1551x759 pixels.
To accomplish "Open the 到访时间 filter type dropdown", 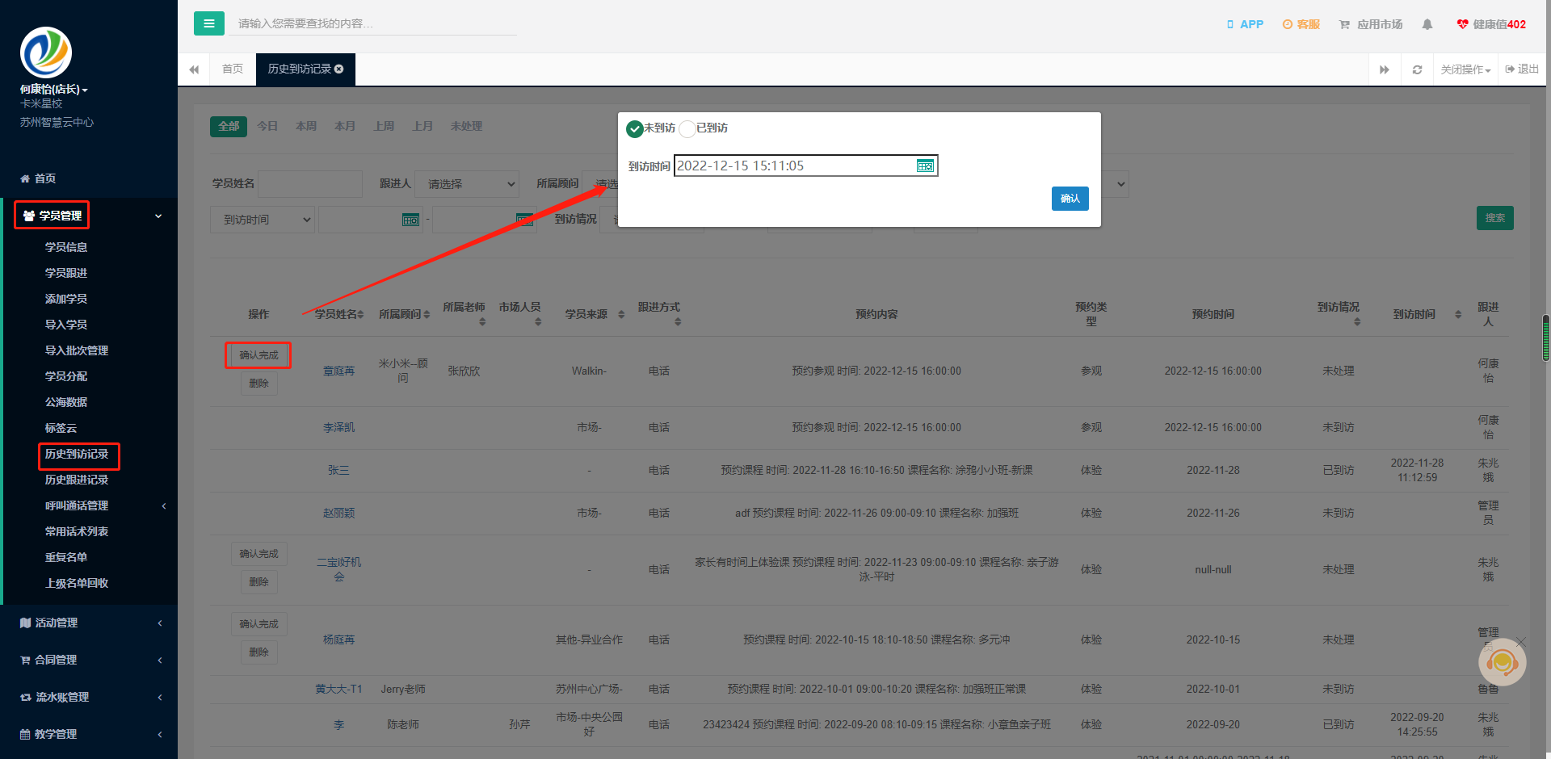I will click(x=263, y=220).
